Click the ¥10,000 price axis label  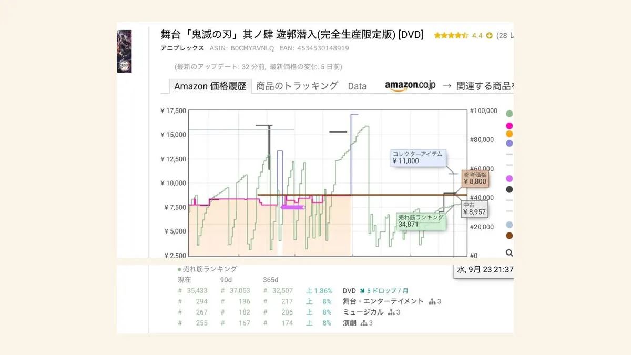[x=173, y=183]
